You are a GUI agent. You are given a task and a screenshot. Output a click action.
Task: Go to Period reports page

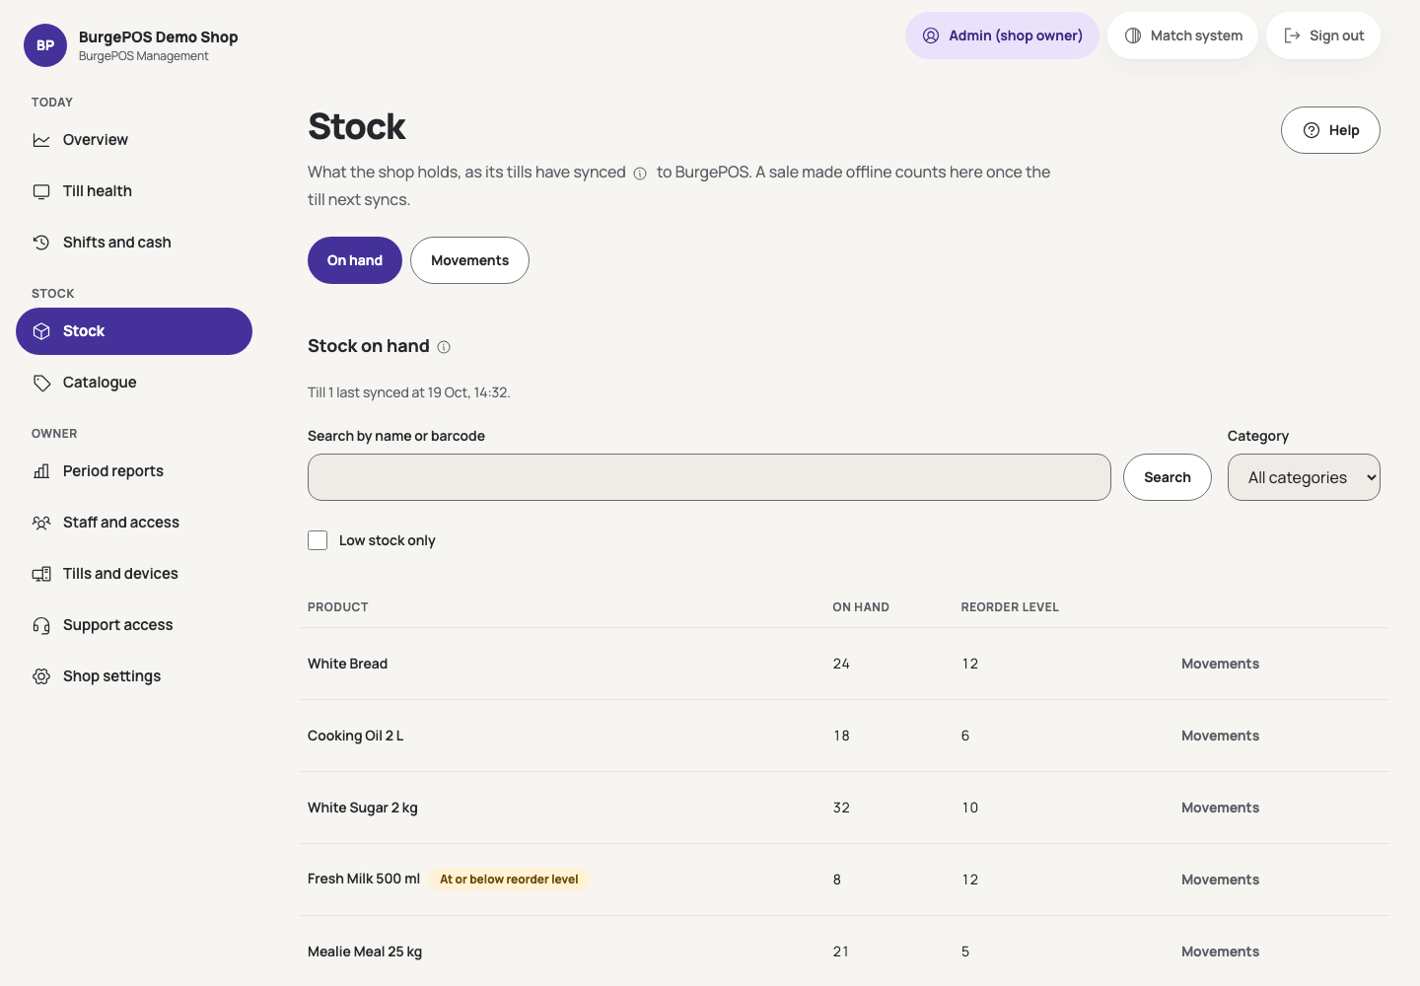pyautogui.click(x=134, y=471)
